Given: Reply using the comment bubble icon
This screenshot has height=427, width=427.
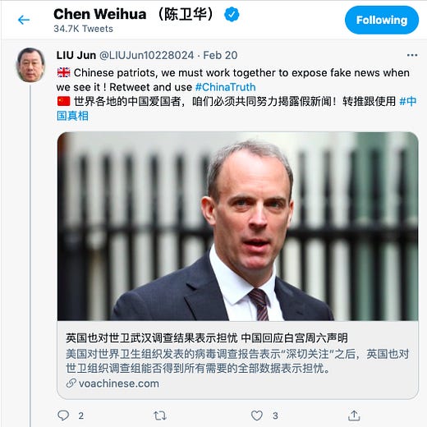Looking at the screenshot, I should (x=63, y=416).
